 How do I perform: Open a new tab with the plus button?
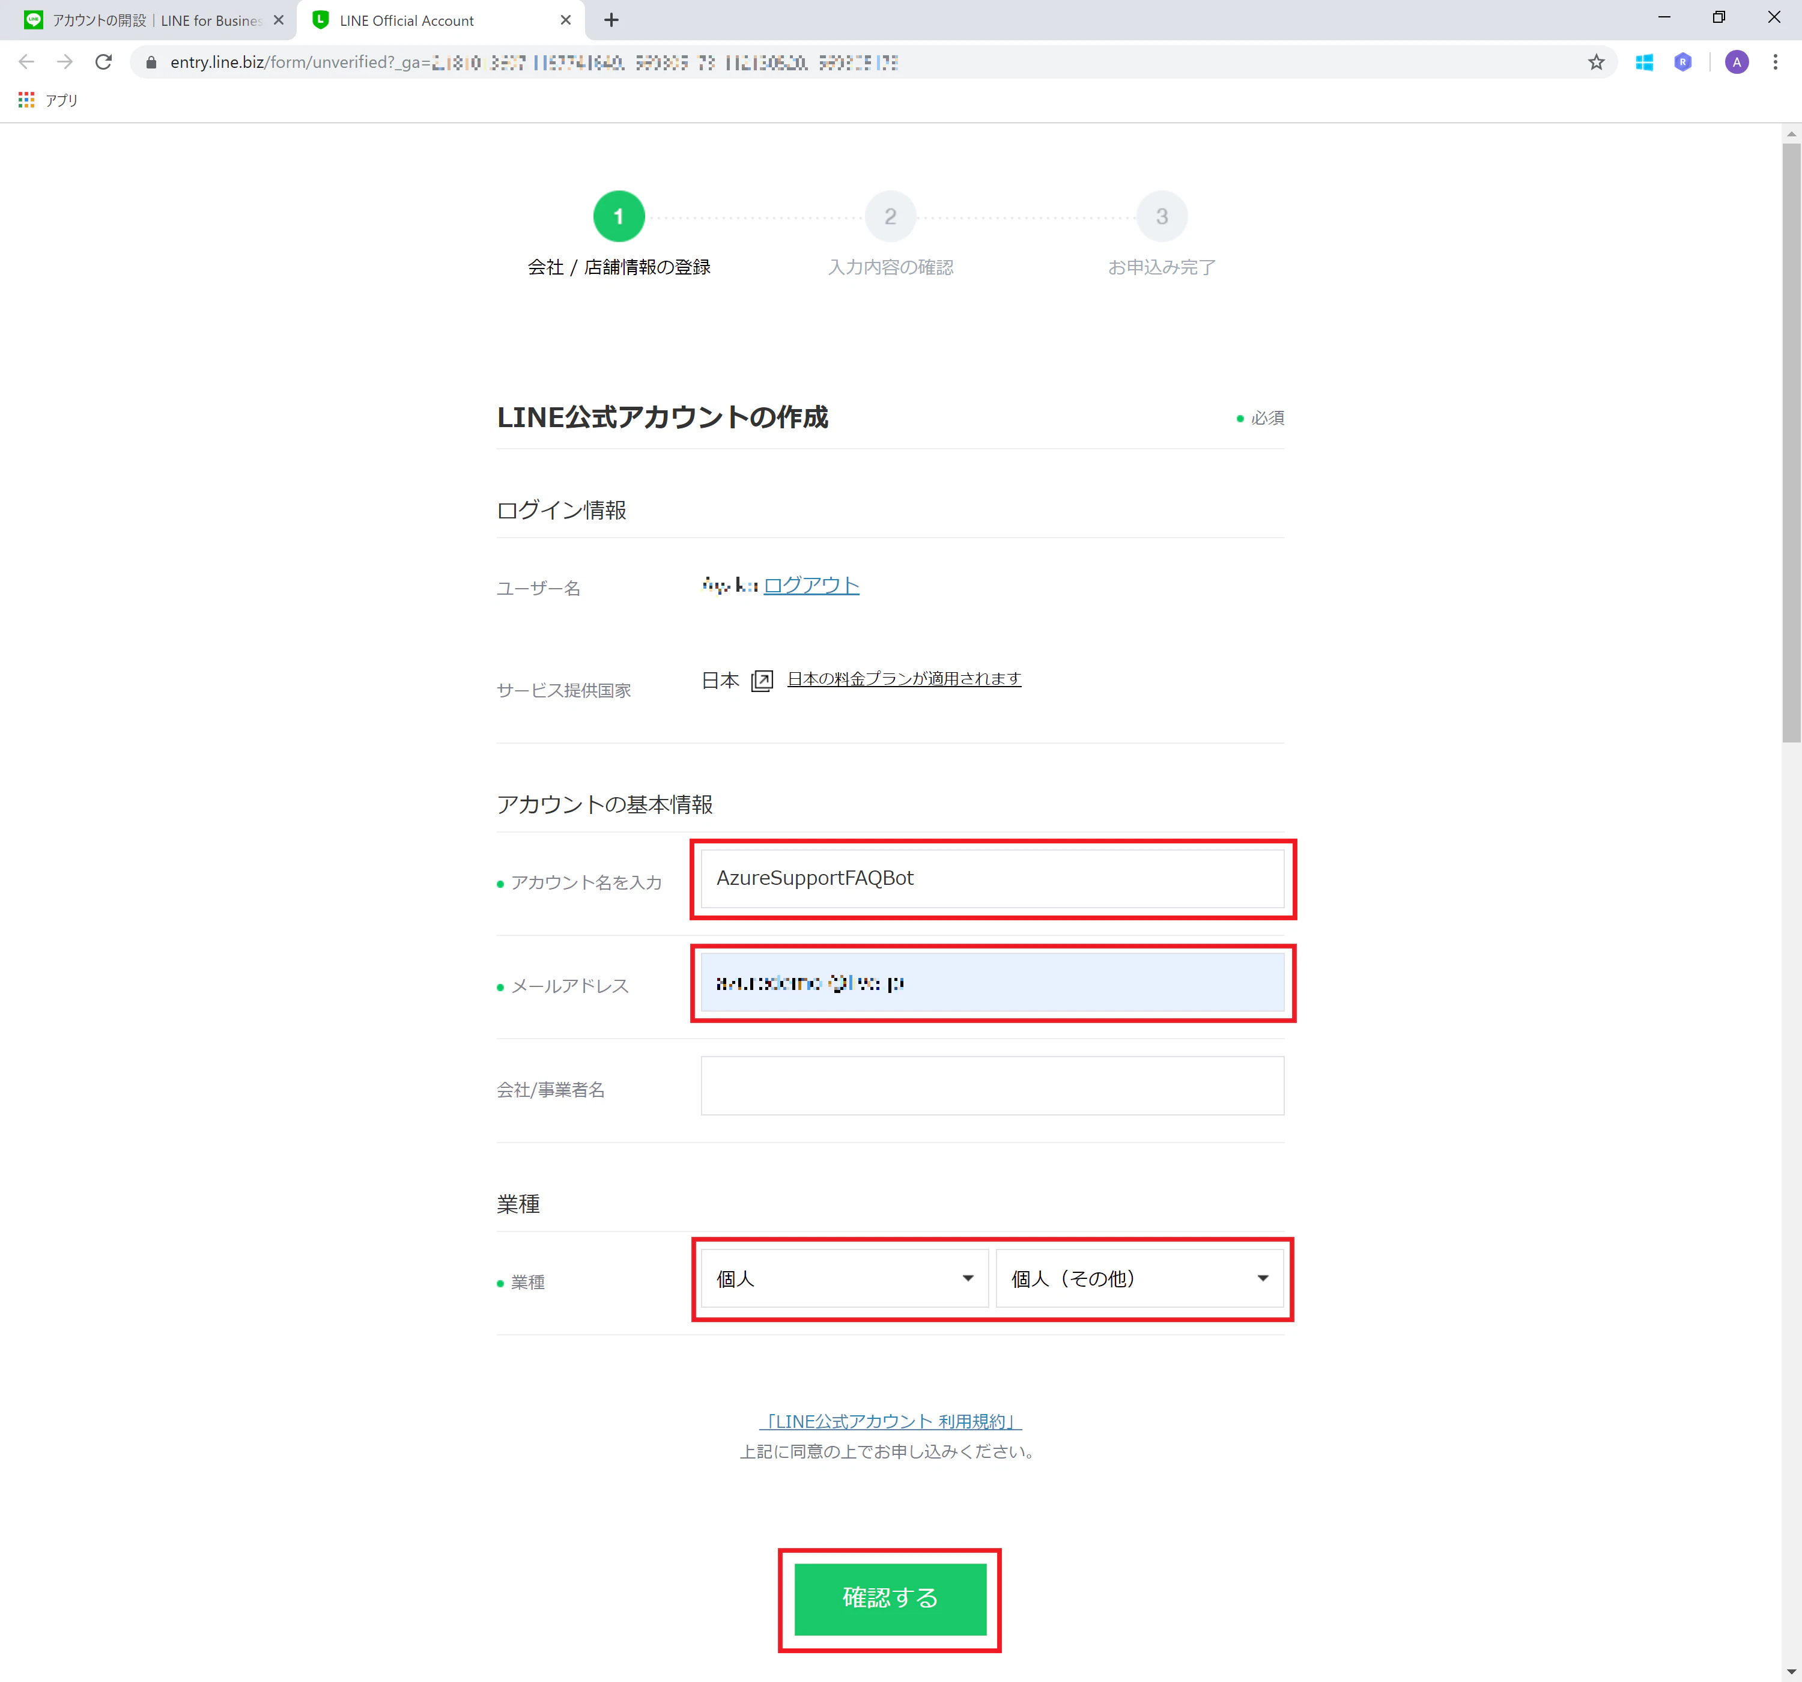pyautogui.click(x=611, y=20)
